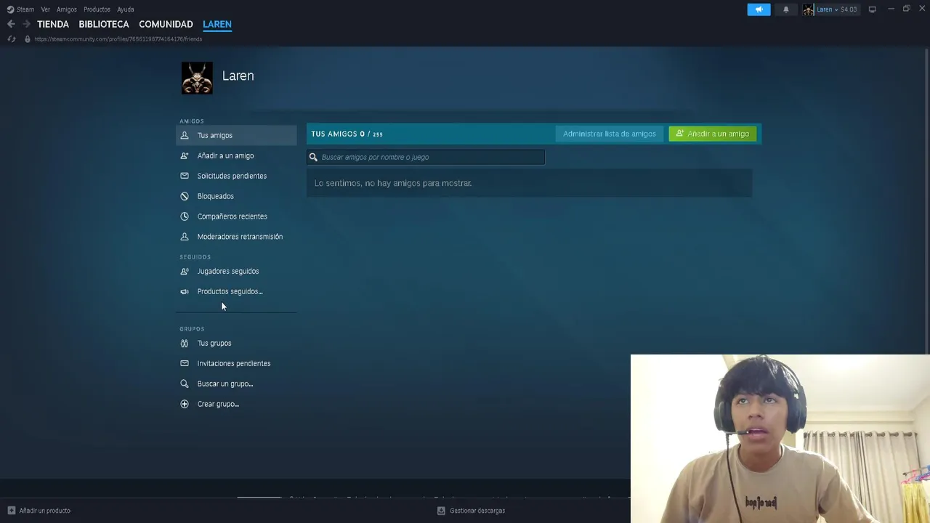Open the Ver menu
The height and width of the screenshot is (523, 930).
tap(45, 9)
